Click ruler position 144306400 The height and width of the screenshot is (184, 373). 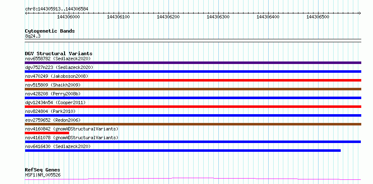[268, 17]
